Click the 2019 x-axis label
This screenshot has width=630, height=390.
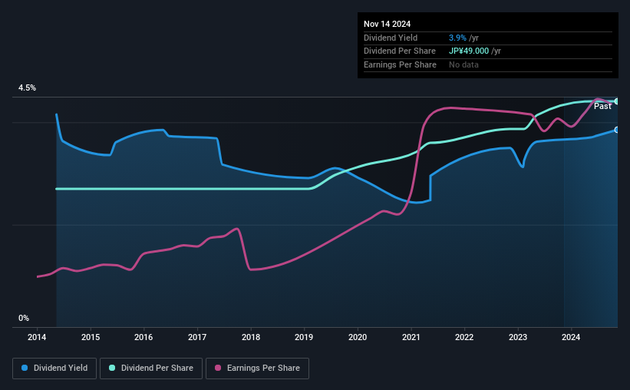coord(304,337)
